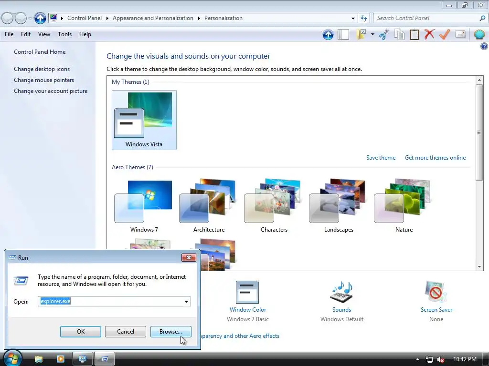Open the Edit menu
Viewport: 489px width, 366px height.
click(x=26, y=34)
